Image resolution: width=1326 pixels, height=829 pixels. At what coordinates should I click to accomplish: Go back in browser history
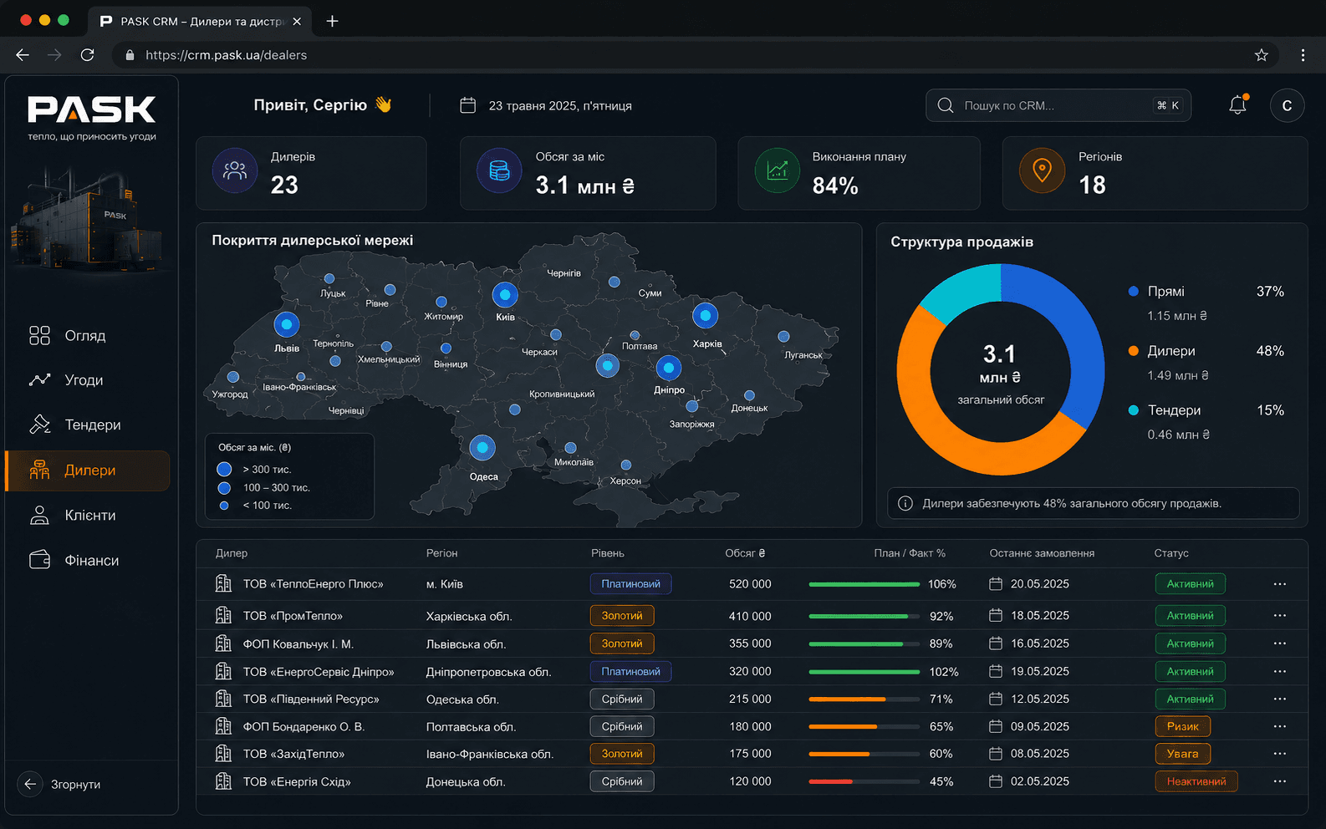[x=23, y=55]
